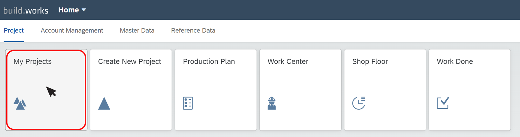
Task: Open the Work Done tile
Action: pos(470,90)
